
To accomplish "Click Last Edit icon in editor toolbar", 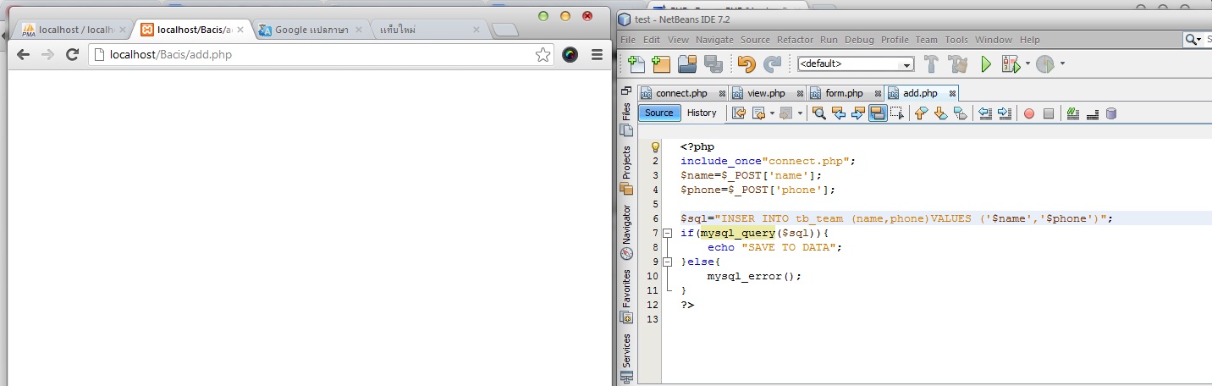I will 739,113.
